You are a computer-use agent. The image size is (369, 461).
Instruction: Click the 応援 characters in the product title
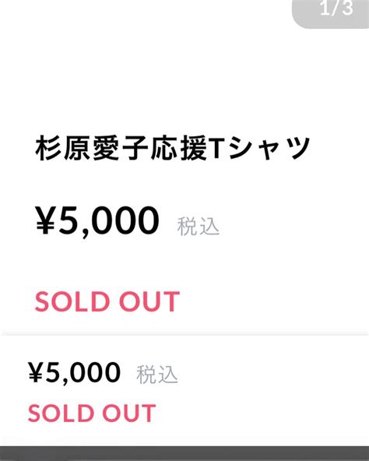point(179,148)
